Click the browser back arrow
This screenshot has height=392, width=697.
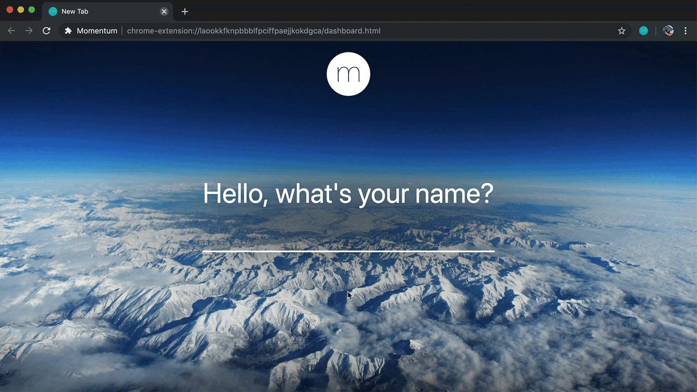pos(11,30)
